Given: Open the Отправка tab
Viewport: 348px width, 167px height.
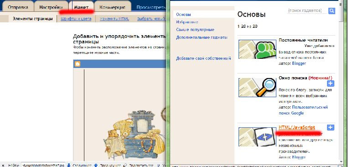Looking at the screenshot, I should pos(18,7).
